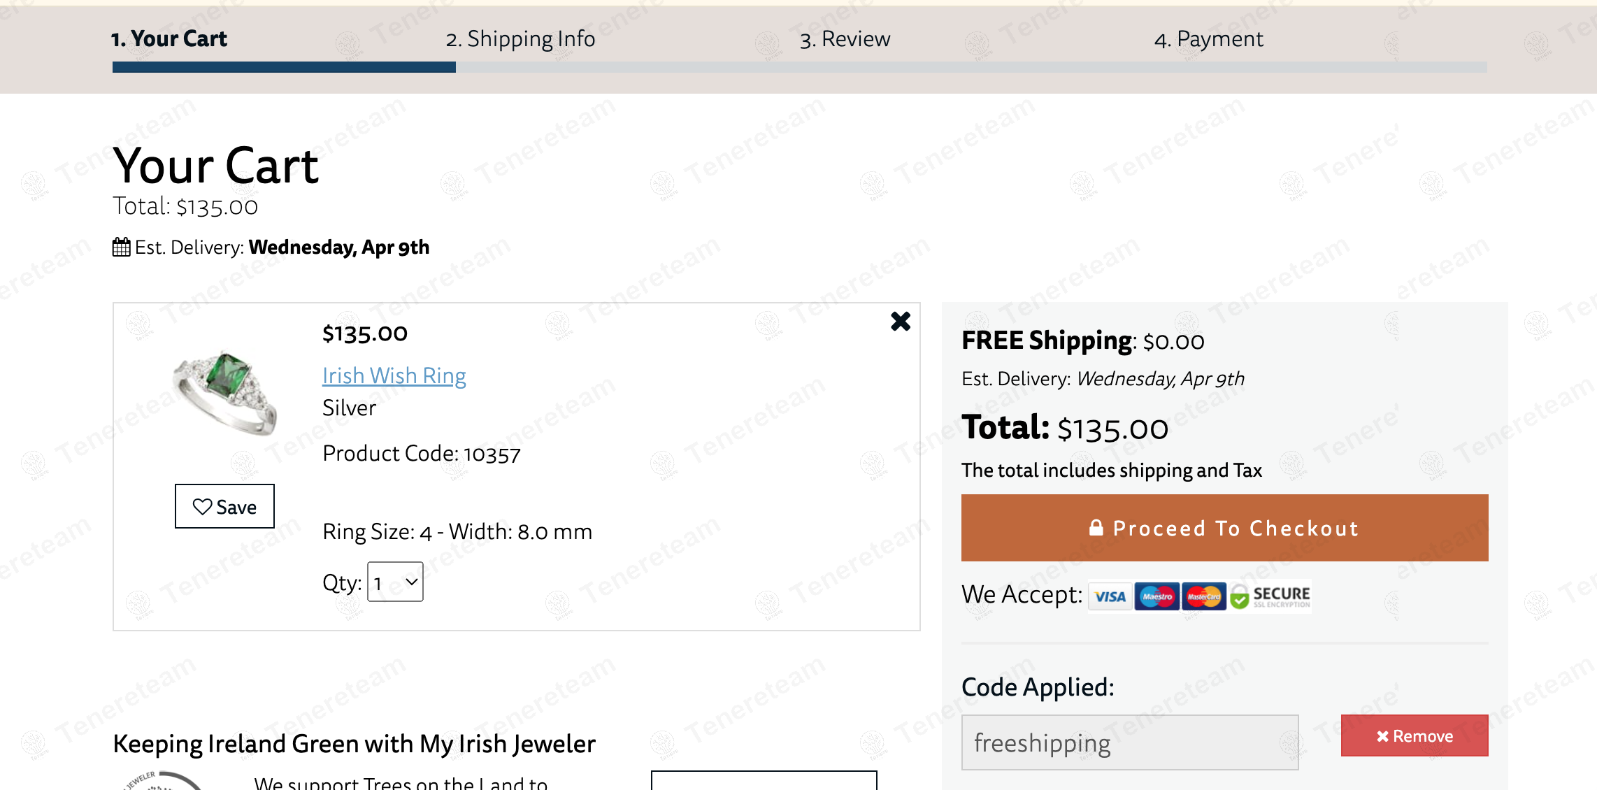1597x790 pixels.
Task: Go to the Payment step
Action: 1208,38
